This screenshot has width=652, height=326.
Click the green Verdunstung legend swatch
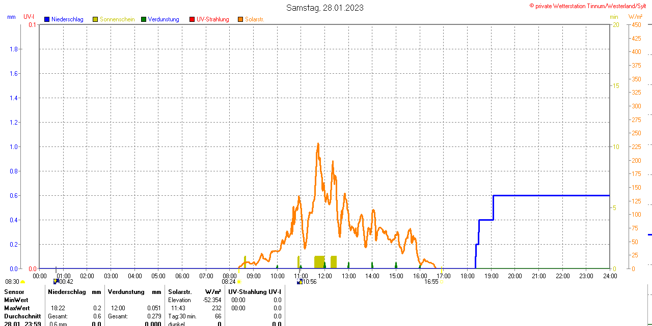point(144,19)
